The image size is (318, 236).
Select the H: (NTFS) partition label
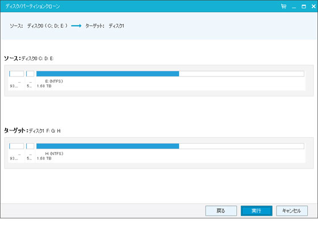(x=54, y=154)
